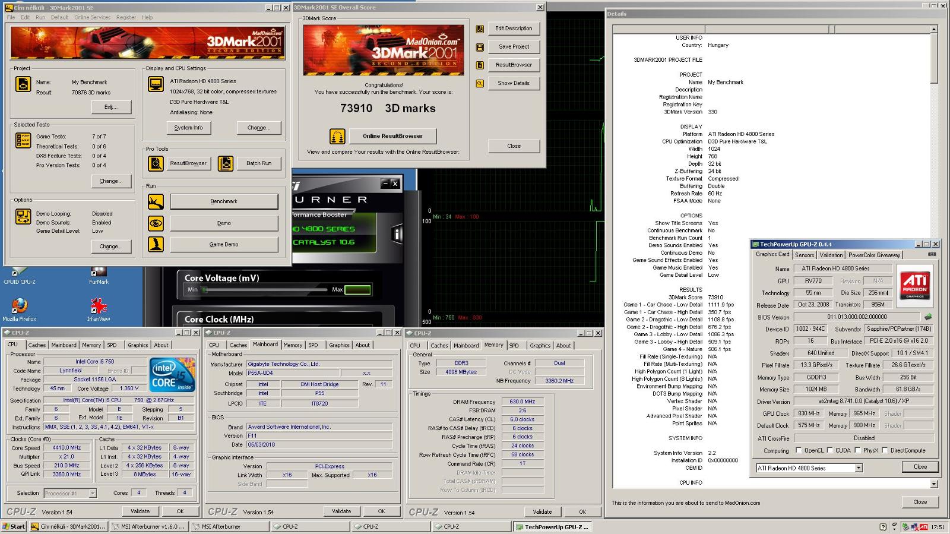Toggle the CUDA checkbox in GPU-Z

829,450
